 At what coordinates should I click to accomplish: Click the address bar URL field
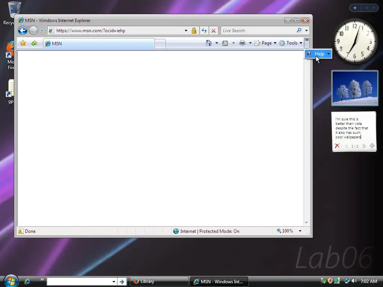[x=117, y=31]
